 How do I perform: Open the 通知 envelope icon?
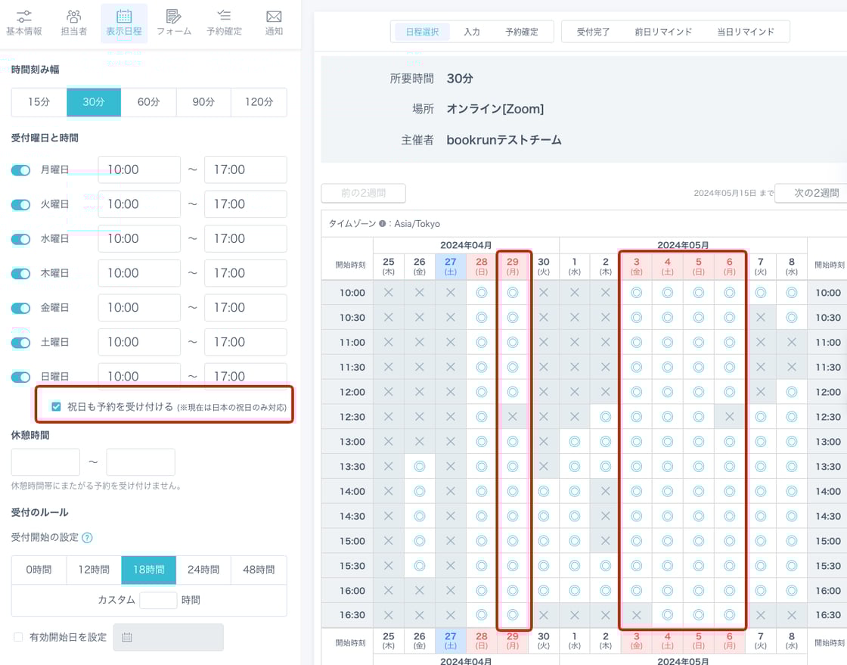274,17
